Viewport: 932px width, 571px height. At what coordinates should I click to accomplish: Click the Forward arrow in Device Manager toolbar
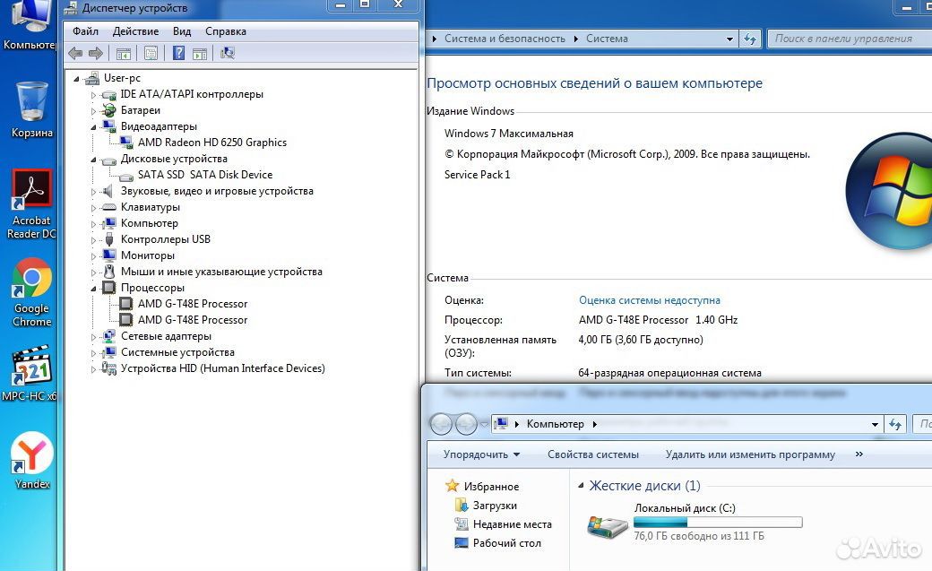pos(96,54)
